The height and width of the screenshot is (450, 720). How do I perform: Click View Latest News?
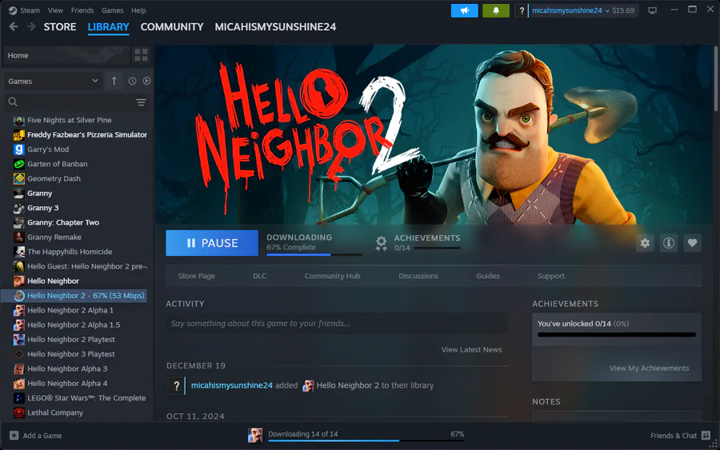pos(471,349)
